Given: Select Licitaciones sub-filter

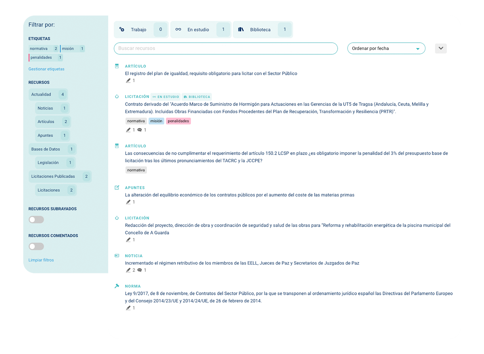Looking at the screenshot, I should (56, 190).
